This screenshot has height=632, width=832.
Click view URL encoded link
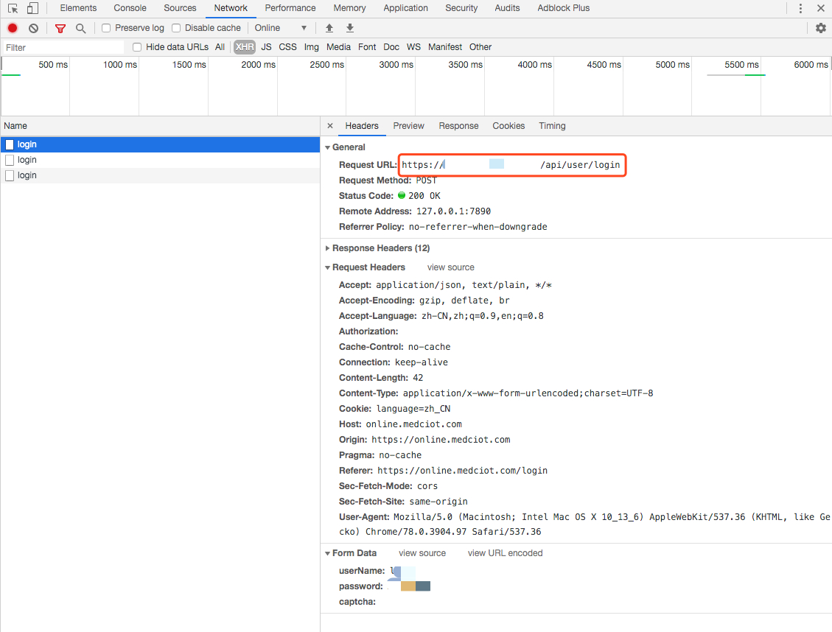point(505,553)
